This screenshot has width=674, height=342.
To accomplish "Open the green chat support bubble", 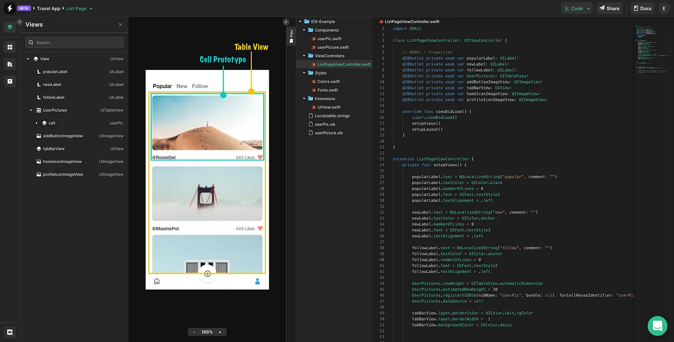I will click(x=657, y=326).
